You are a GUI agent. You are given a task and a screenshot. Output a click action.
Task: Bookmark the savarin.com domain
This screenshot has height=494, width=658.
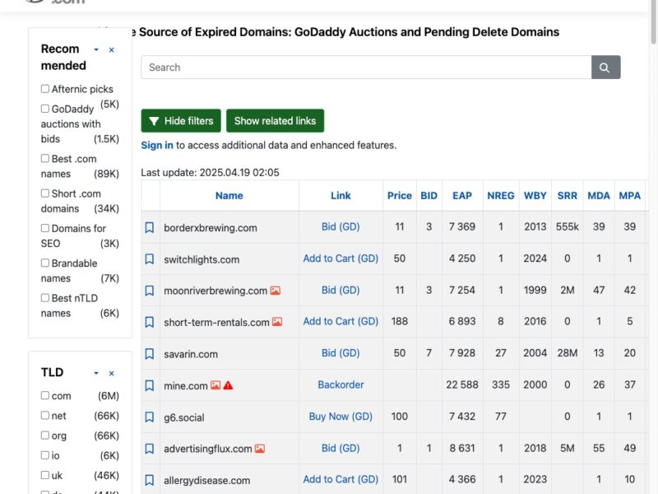[149, 352]
